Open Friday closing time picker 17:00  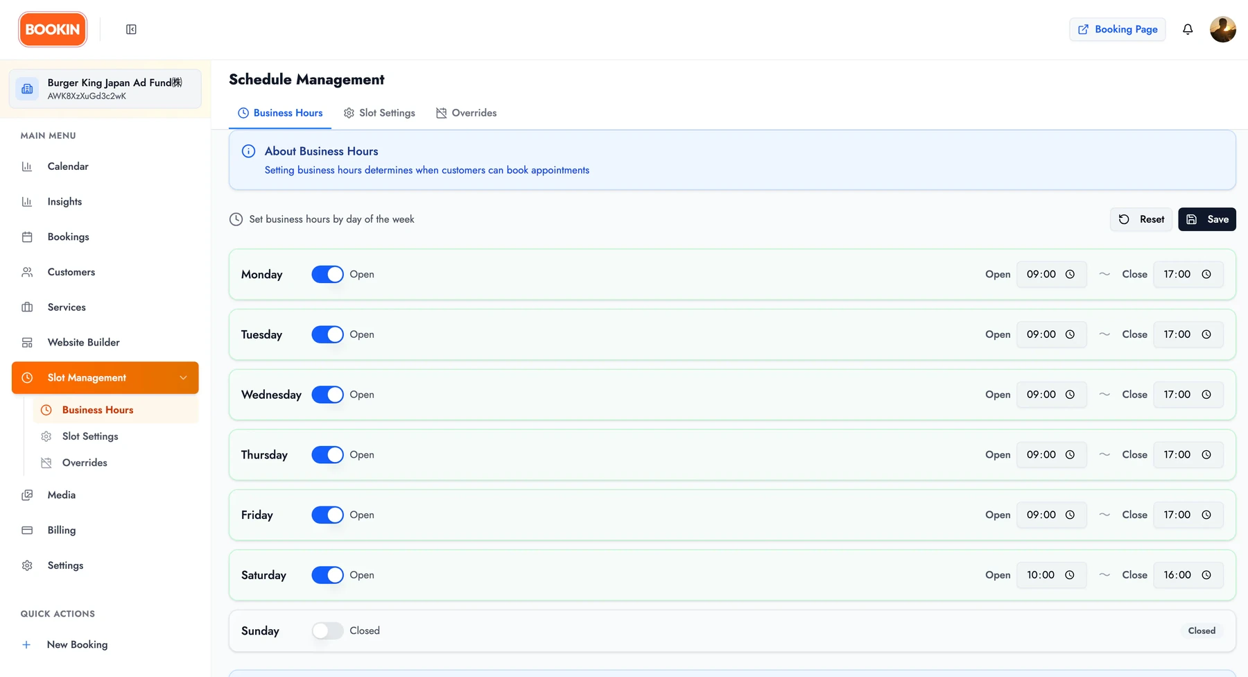click(1188, 515)
